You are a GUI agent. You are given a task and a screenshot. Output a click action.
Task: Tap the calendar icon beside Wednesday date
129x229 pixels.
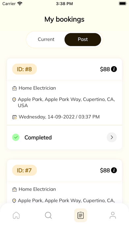click(x=14, y=117)
